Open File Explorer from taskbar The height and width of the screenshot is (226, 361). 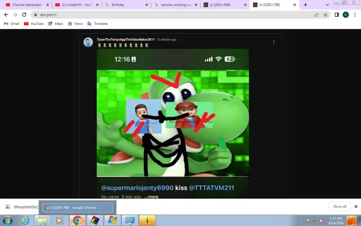pos(43,220)
